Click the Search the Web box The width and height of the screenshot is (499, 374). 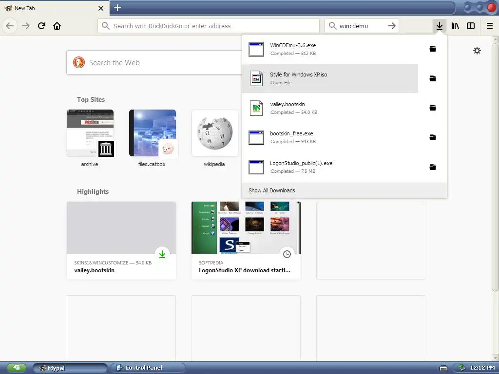click(154, 62)
